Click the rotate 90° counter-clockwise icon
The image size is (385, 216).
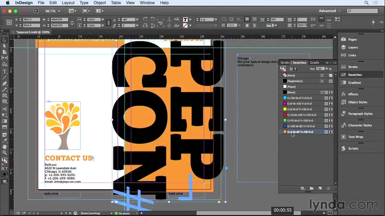pos(153,19)
